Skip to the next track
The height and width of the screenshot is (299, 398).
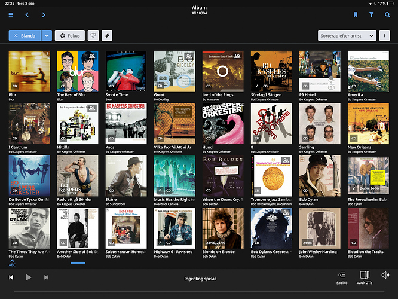[x=46, y=277]
